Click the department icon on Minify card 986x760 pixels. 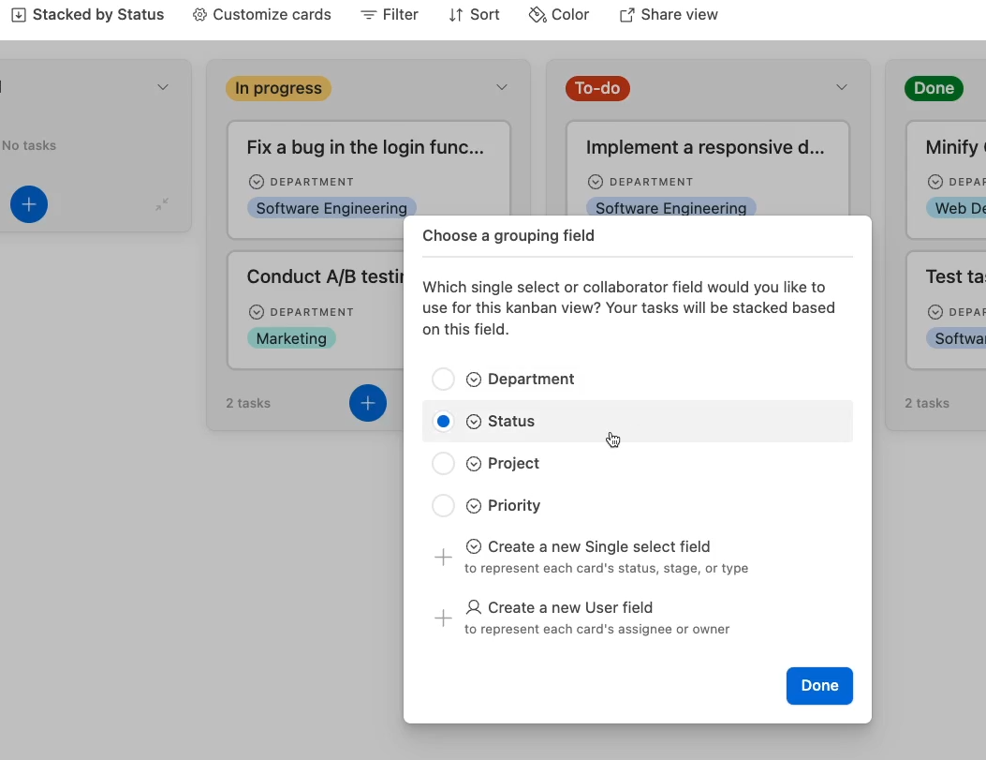pyautogui.click(x=935, y=182)
